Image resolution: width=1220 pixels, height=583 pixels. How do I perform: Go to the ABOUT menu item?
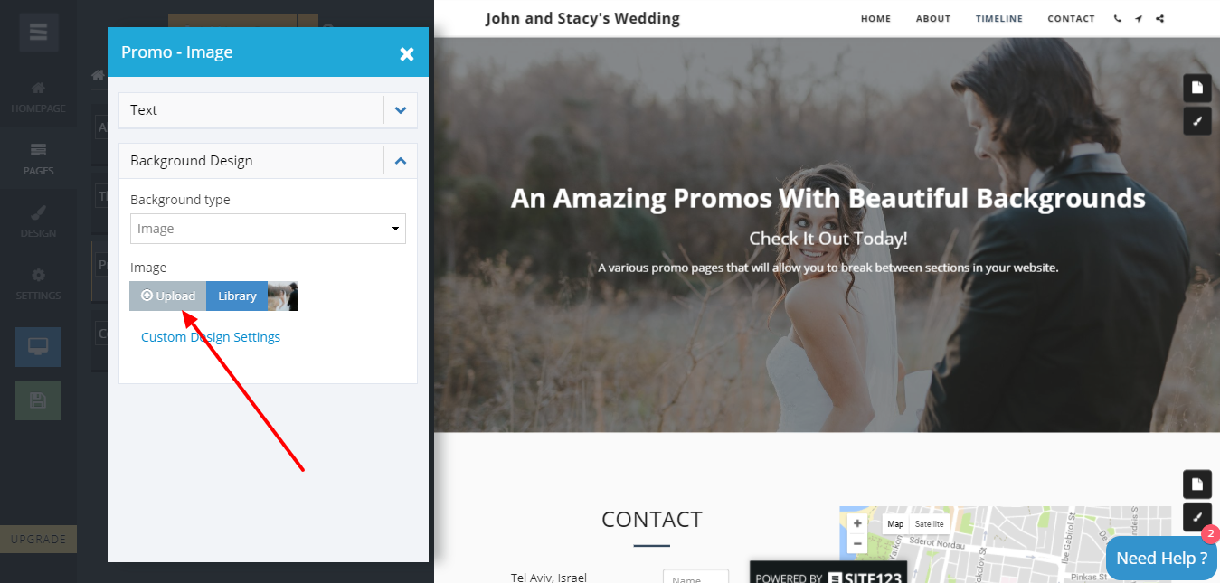[933, 19]
